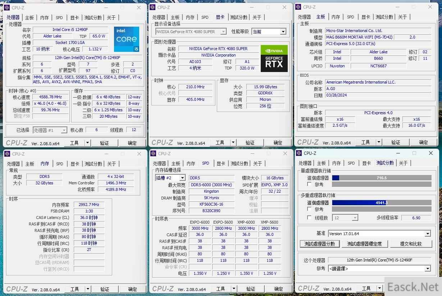Click the SK Hynix DRAM manufacturer value

point(211,198)
